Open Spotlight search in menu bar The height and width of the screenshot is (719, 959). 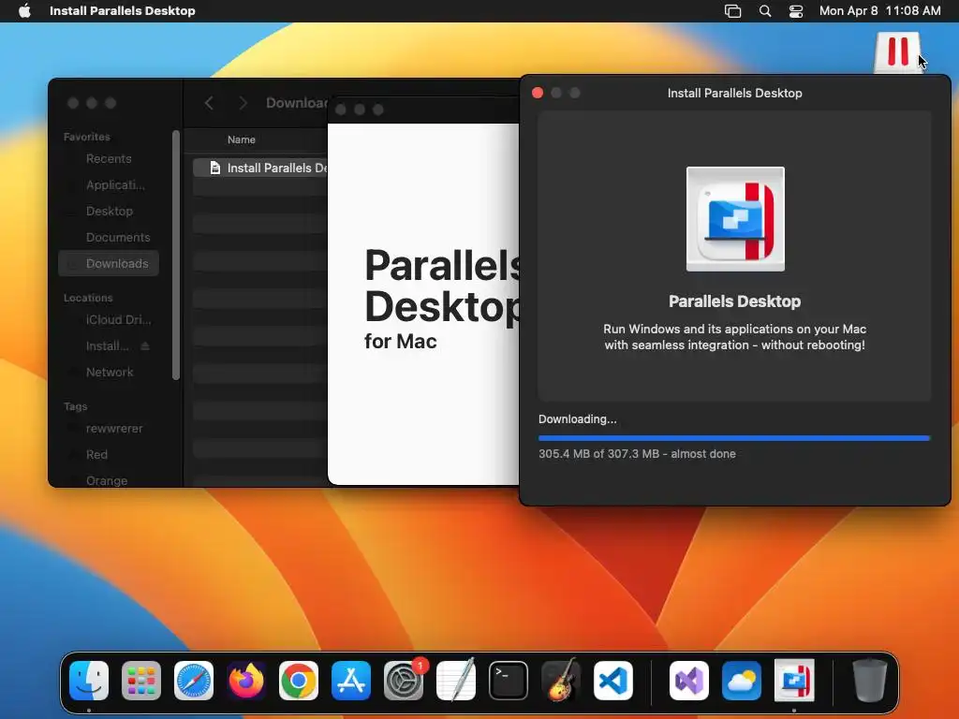pos(765,11)
